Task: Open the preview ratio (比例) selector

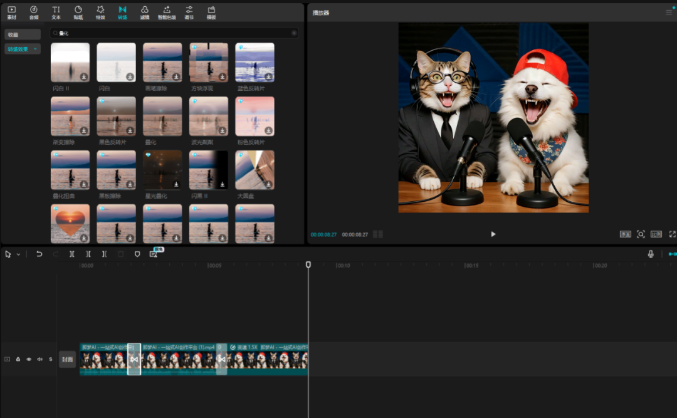Action: (656, 234)
